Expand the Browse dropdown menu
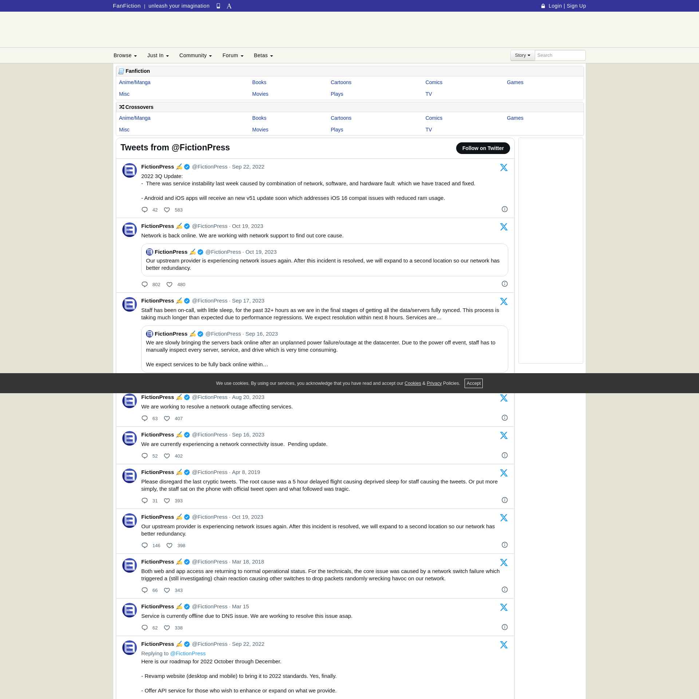 click(124, 55)
